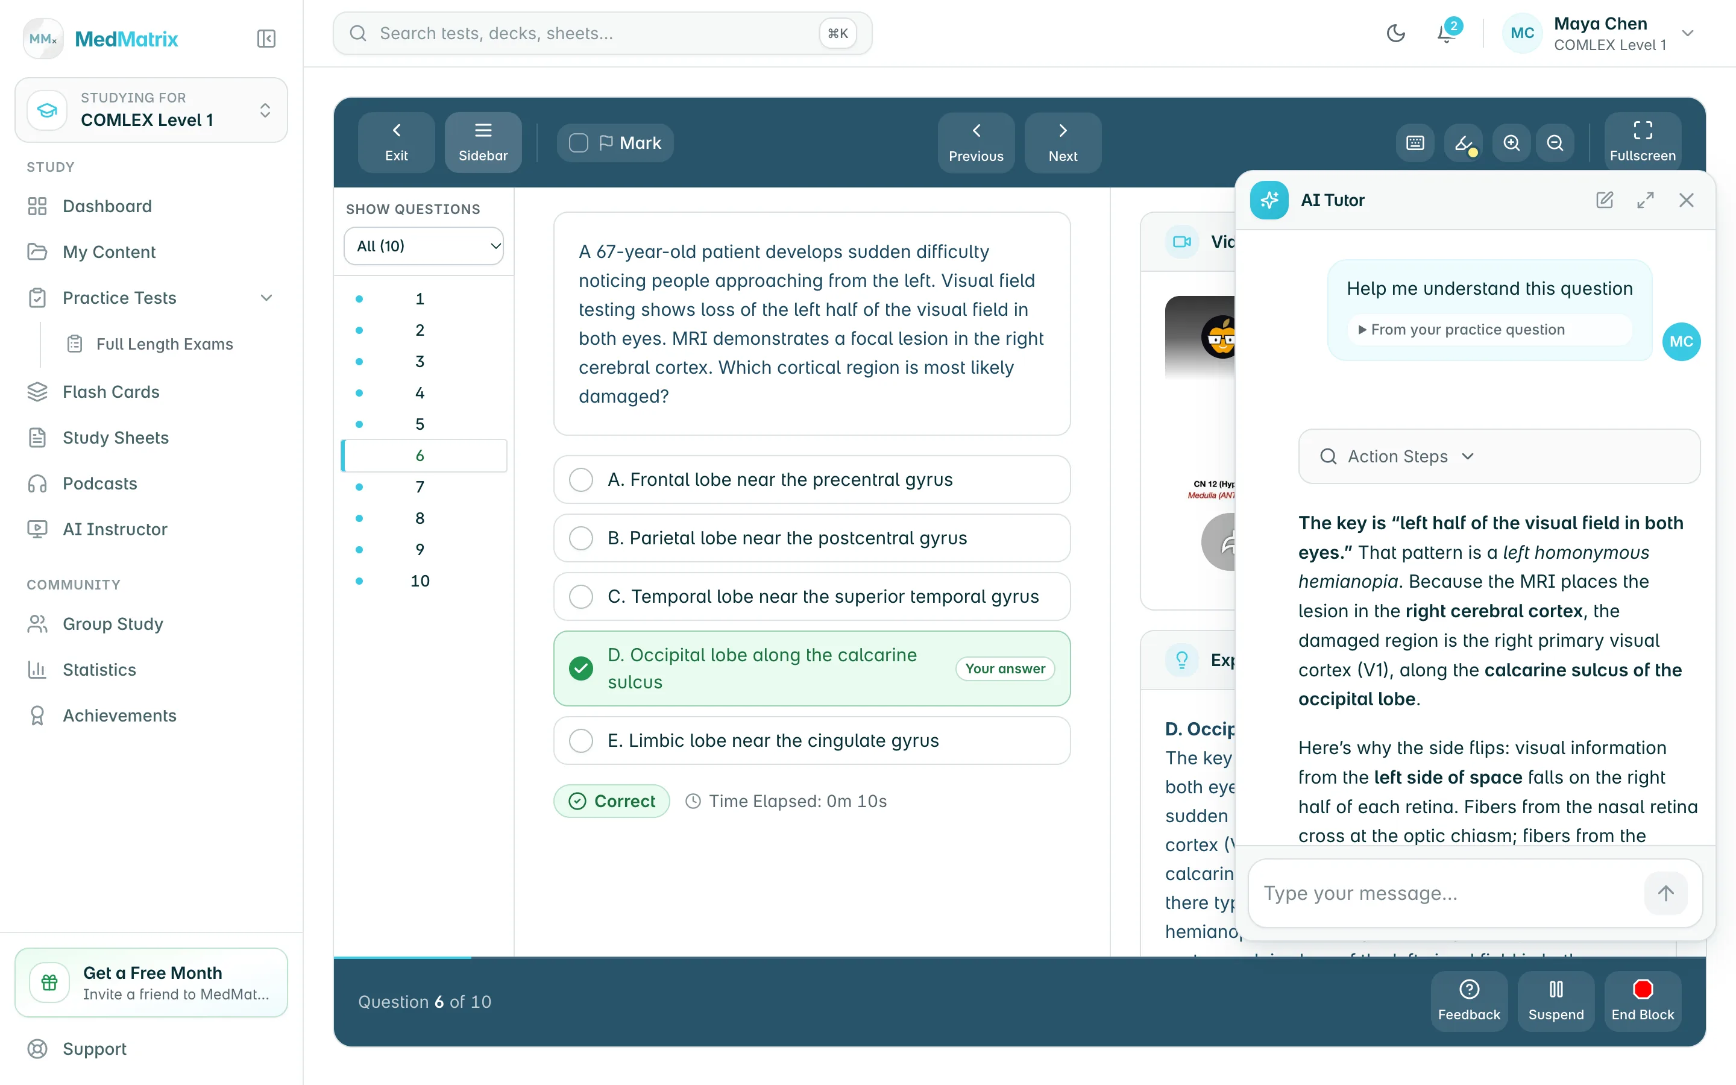Select answer C Temporal lobe
1736x1085 pixels.
pos(811,596)
